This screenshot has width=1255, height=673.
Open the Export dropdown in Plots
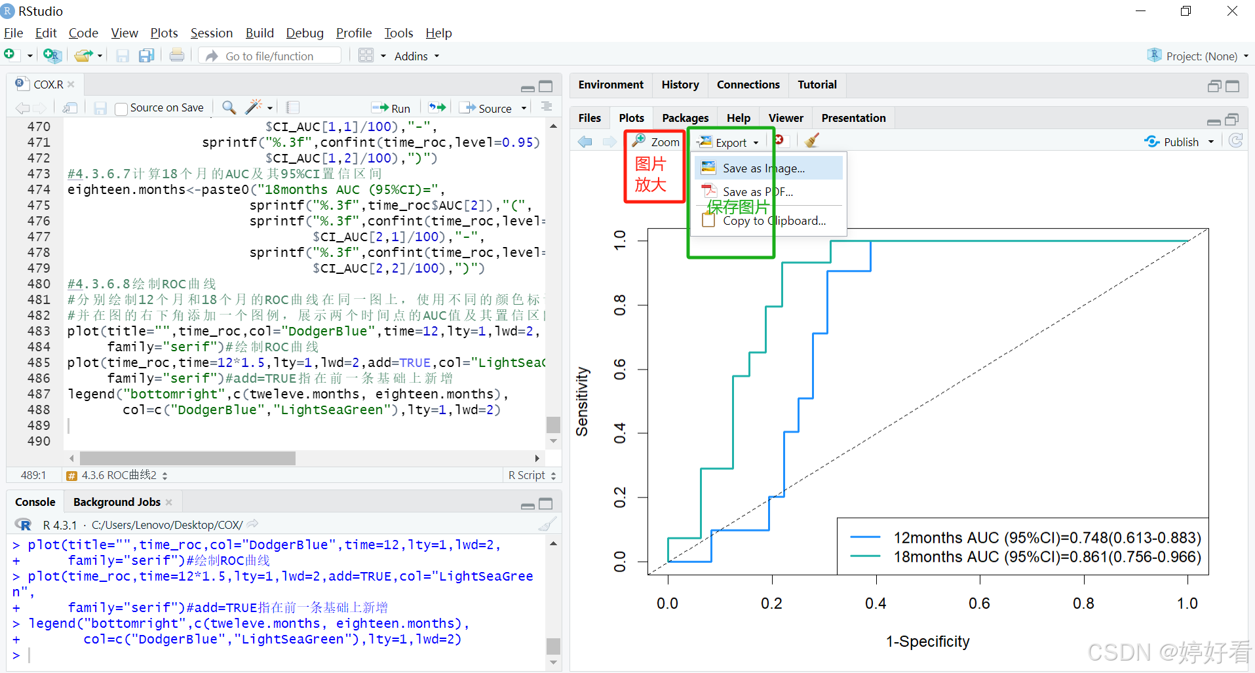727,142
